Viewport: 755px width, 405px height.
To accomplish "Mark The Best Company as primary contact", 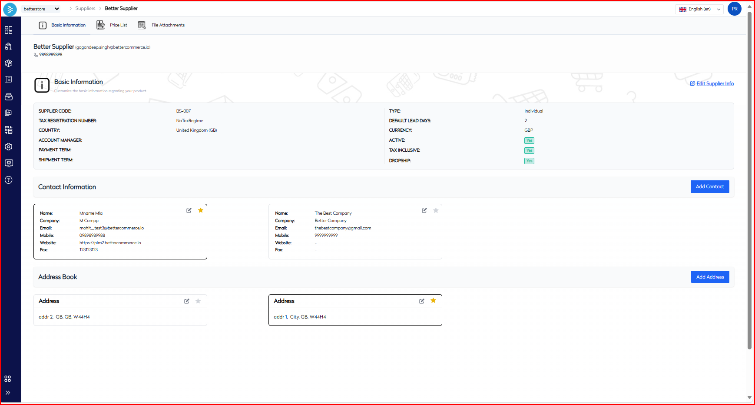I will [x=436, y=210].
